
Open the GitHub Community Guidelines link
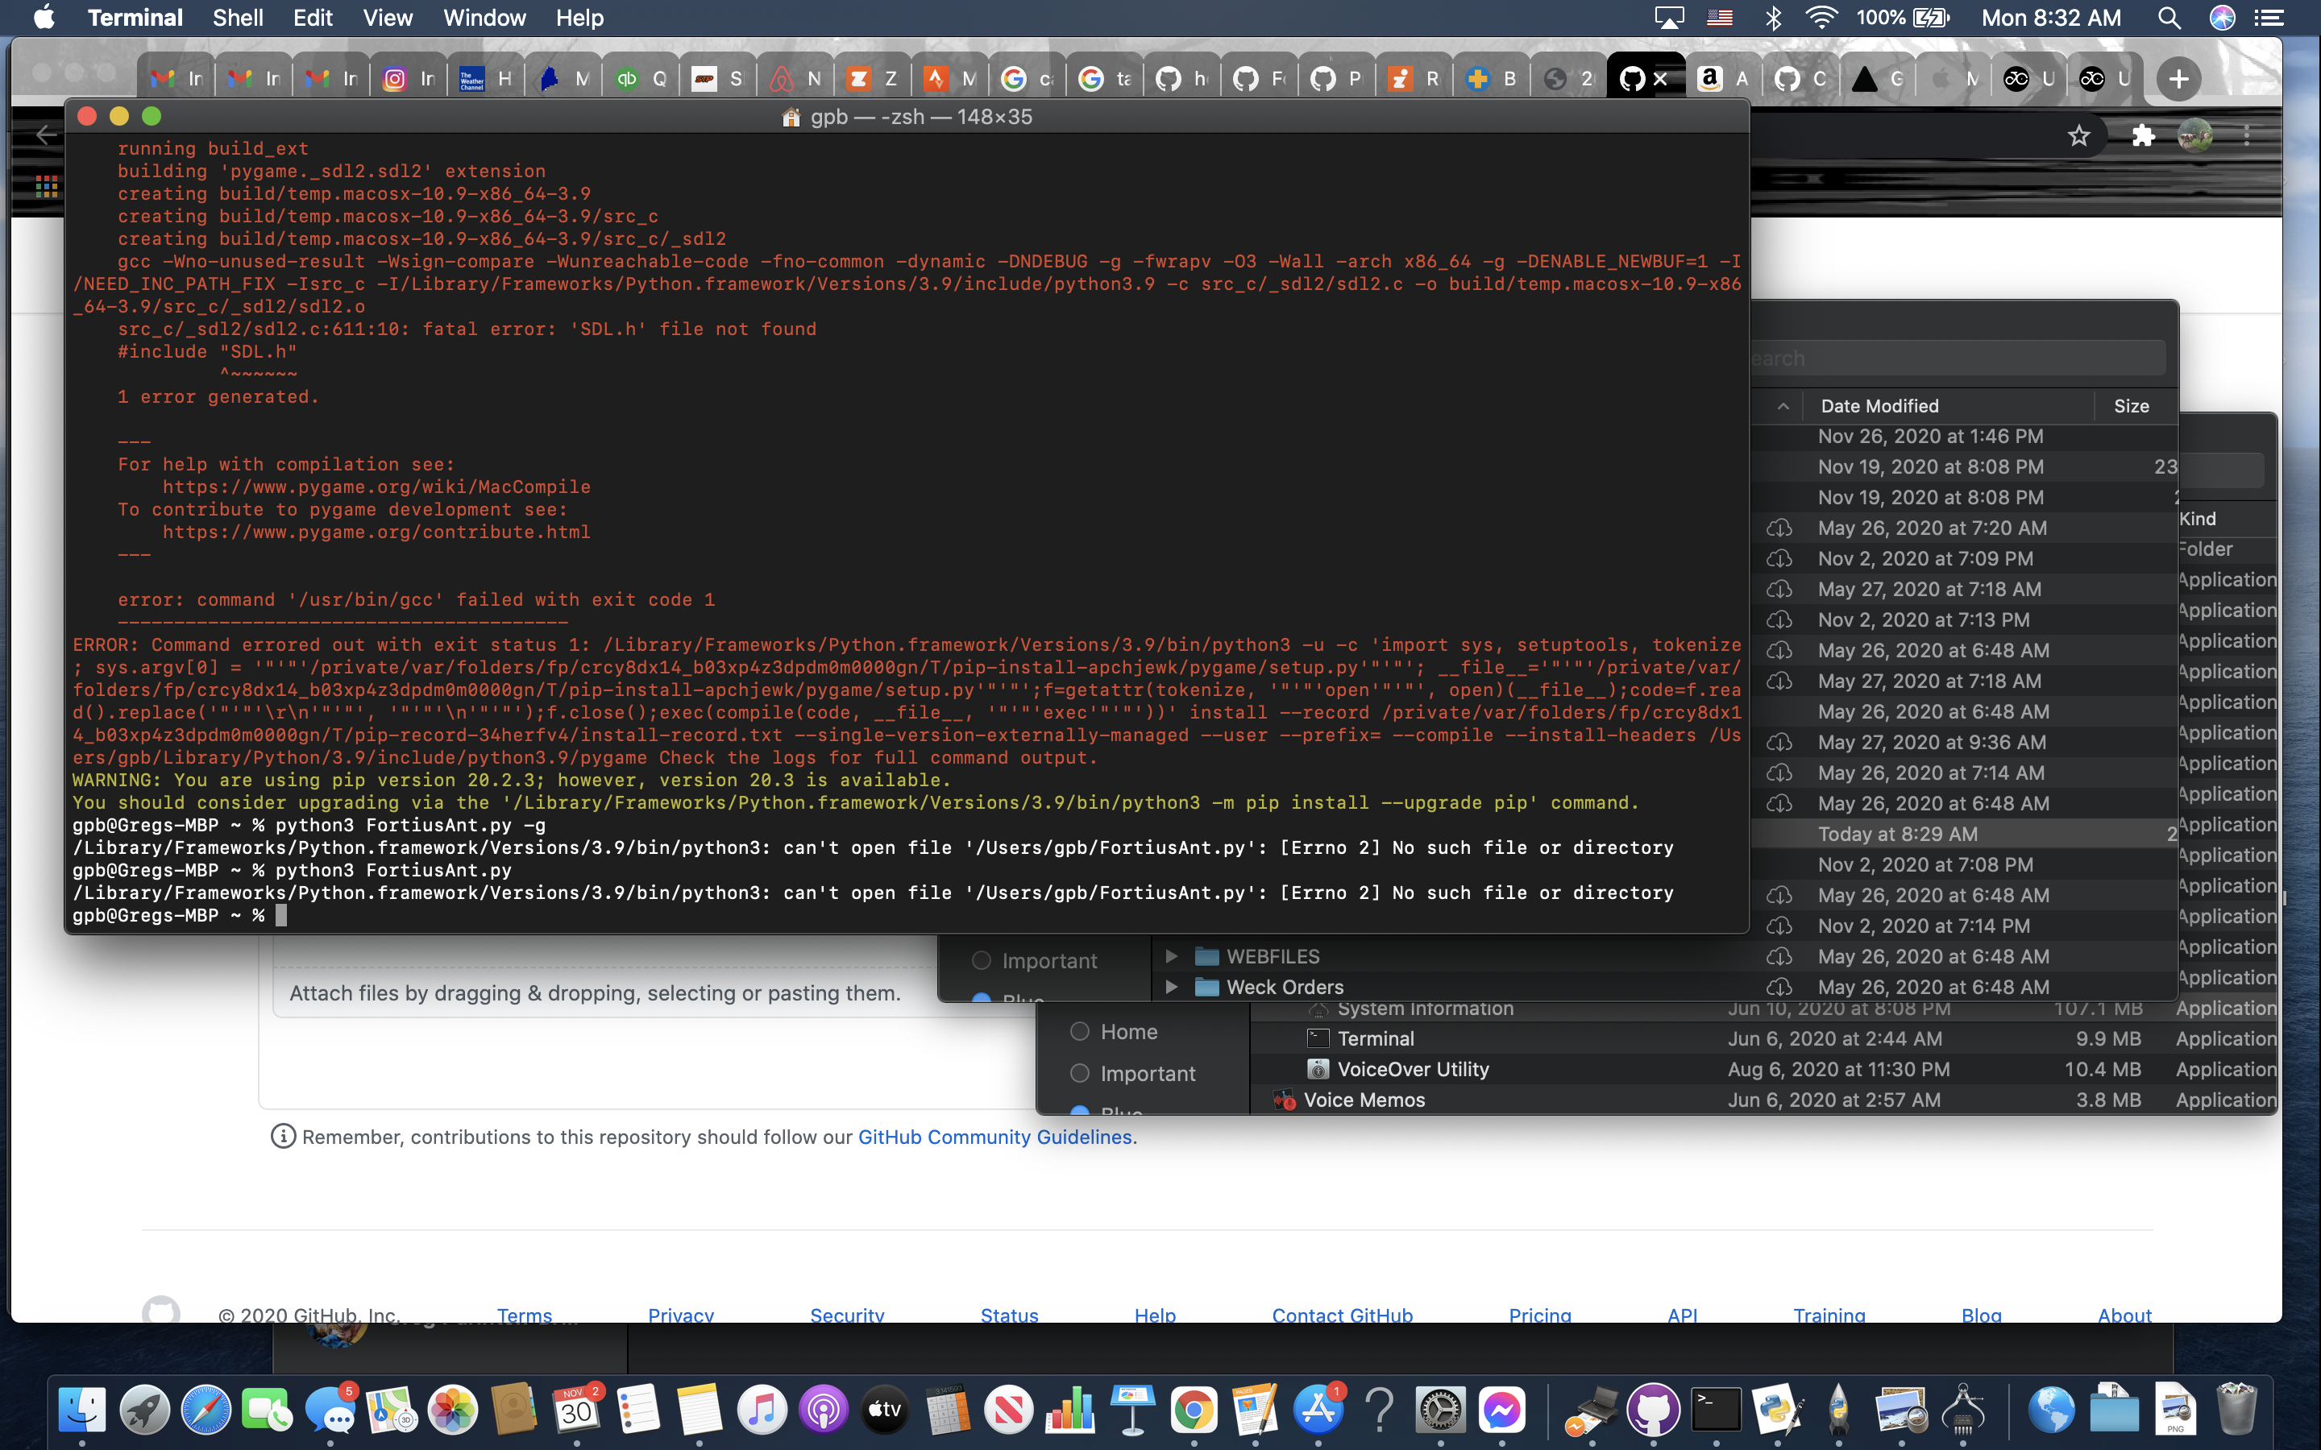(994, 1137)
